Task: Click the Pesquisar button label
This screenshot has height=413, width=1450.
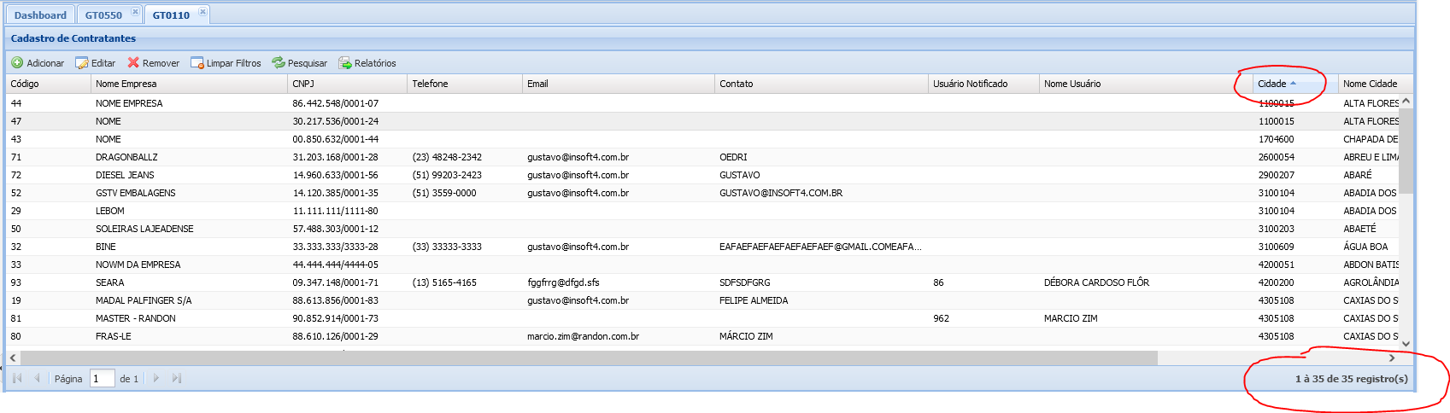Action: (308, 63)
